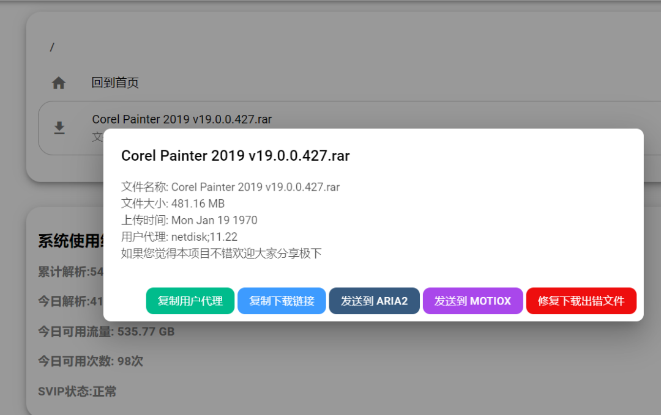Select the Corel Painter 2019 v19.0.0.427.rar list row name
This screenshot has height=415, width=661.
[x=182, y=119]
